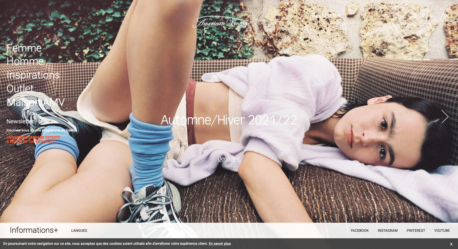This screenshot has width=458, height=249.
Task: Click the Rechercher search field
Action: (335, 16)
